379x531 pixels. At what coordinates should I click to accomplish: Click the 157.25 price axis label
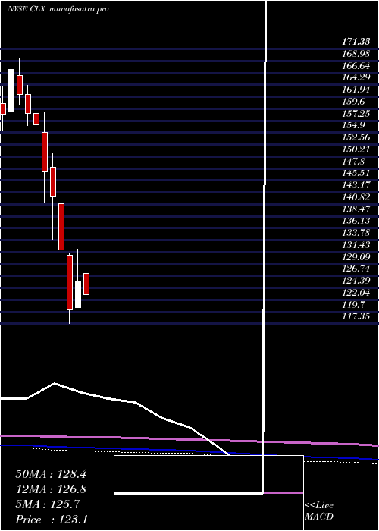click(356, 114)
